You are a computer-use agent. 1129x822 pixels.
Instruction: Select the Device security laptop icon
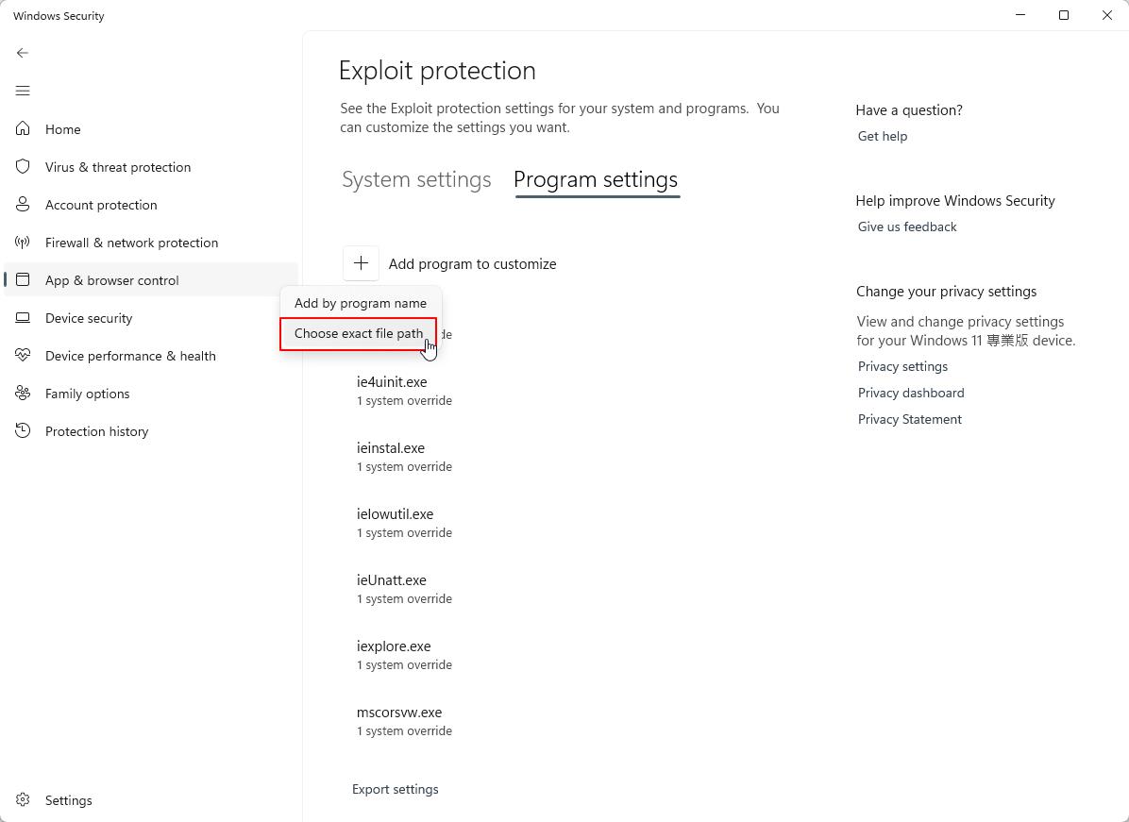coord(23,318)
